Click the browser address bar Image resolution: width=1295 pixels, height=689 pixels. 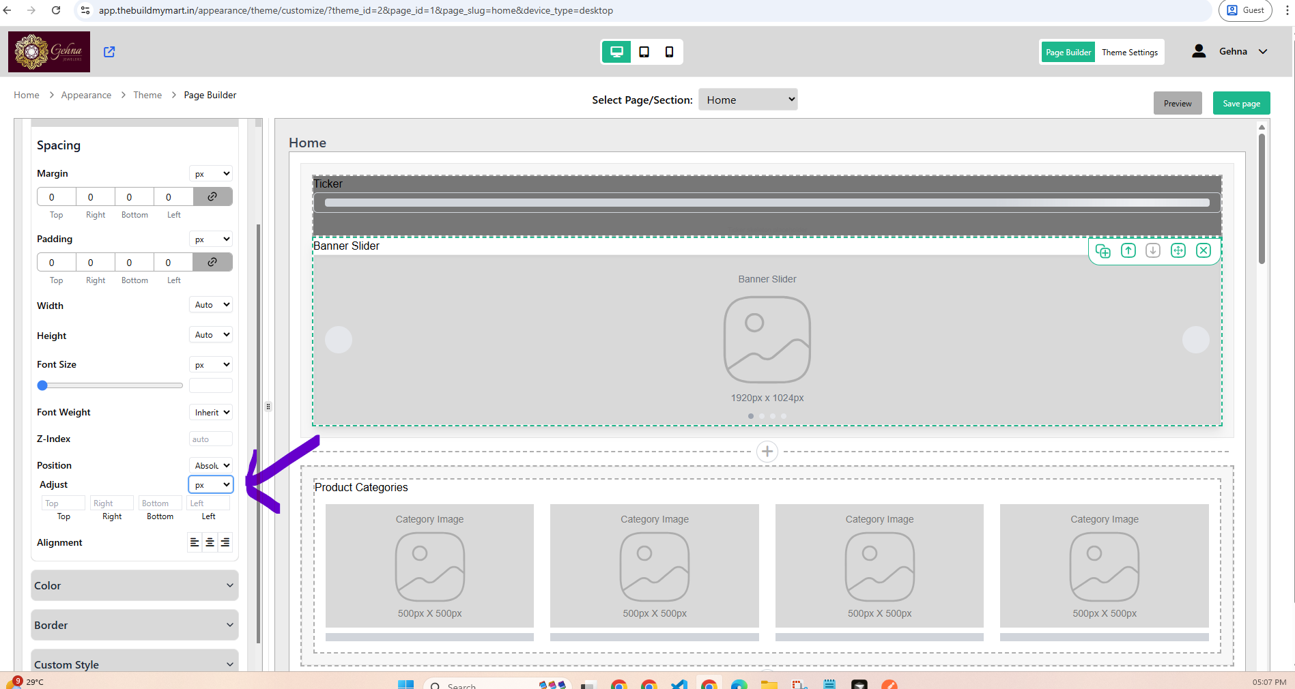point(642,10)
